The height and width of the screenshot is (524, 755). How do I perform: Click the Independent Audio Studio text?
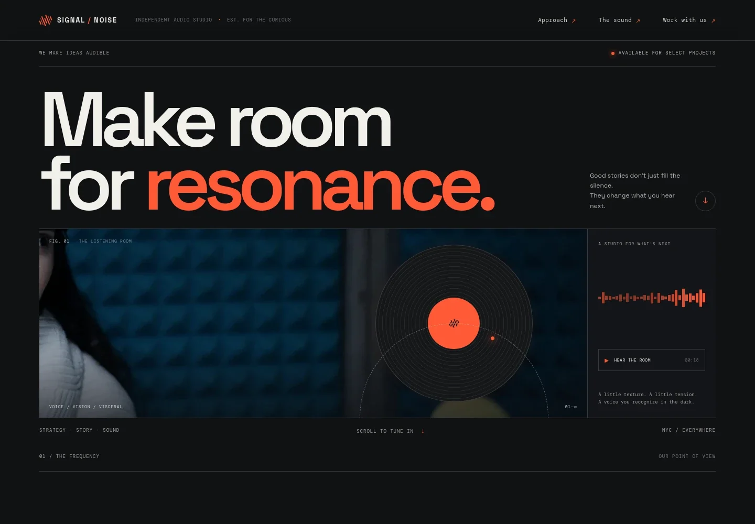pos(174,20)
